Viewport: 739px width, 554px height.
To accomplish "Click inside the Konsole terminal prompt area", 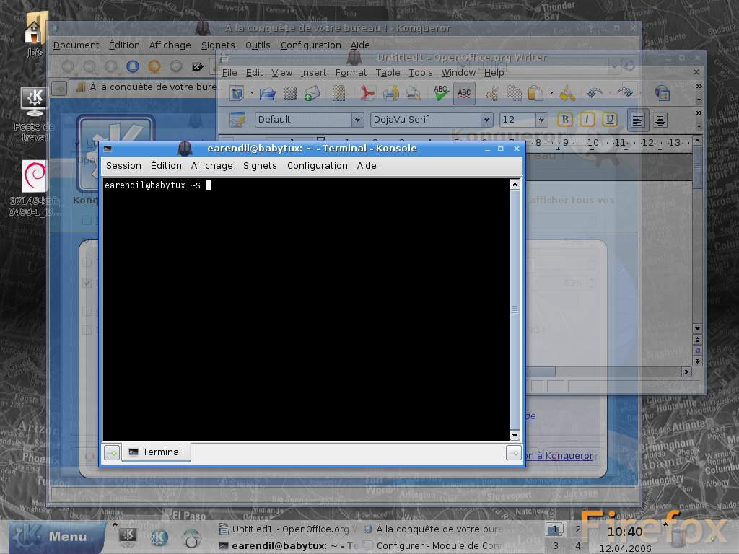I will click(x=306, y=309).
